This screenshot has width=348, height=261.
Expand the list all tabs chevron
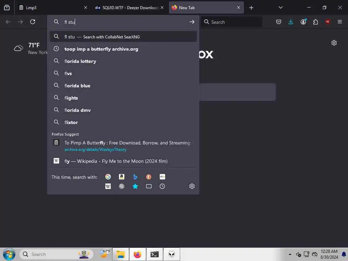[280, 7]
